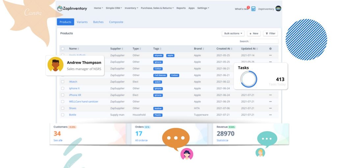The image size is (337, 168).
Task: Toggle the select-all checkbox in header
Action: coord(63,49)
